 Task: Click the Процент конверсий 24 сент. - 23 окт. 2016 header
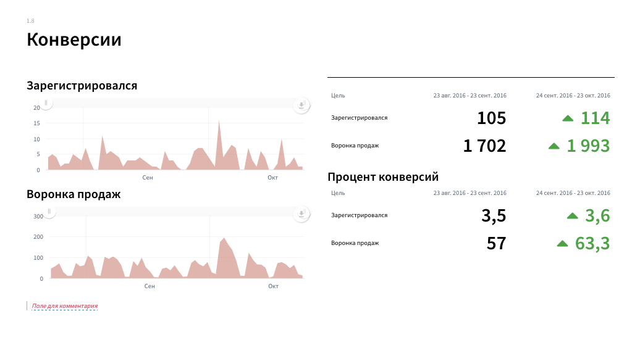(573, 193)
